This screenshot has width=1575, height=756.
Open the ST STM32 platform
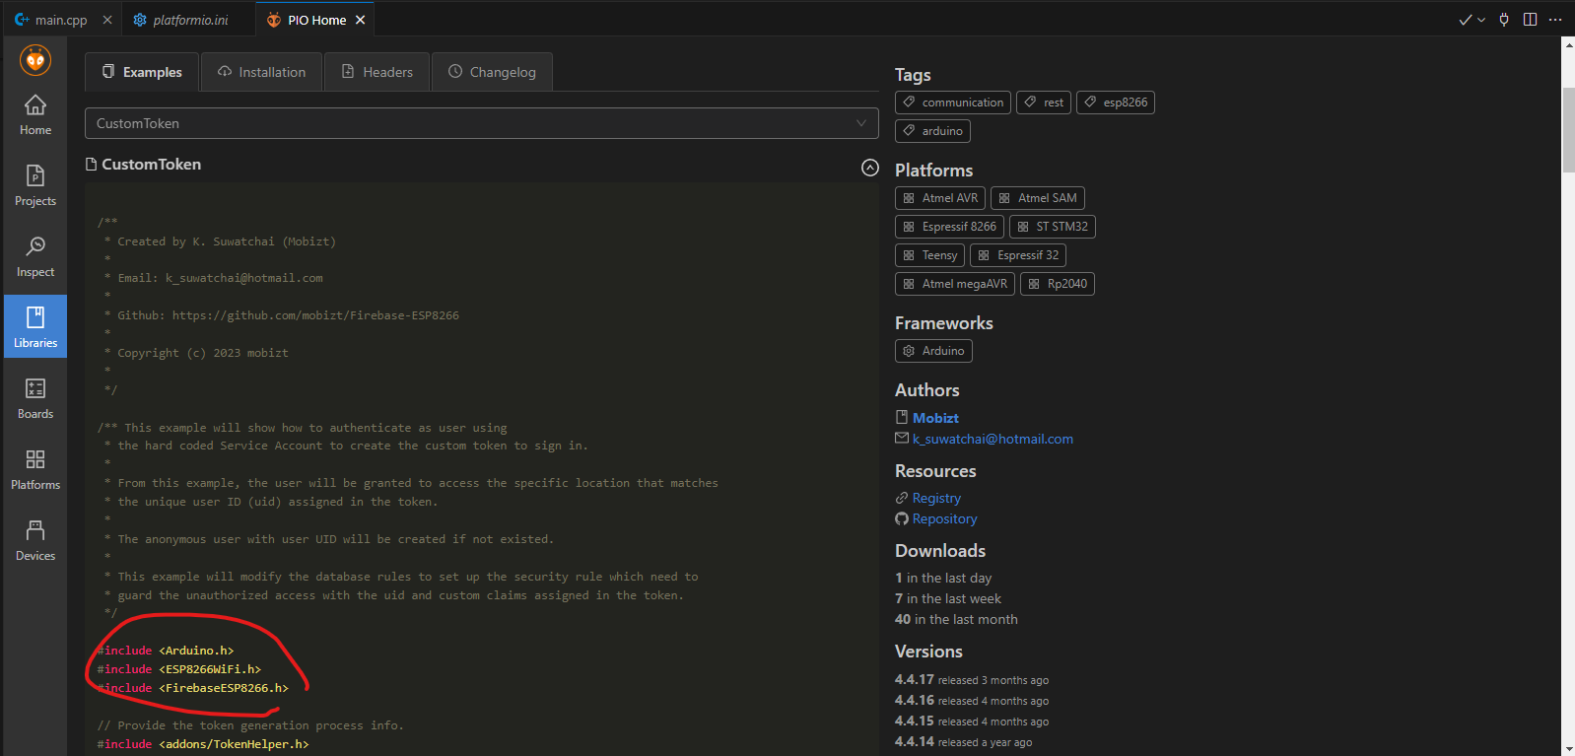(x=1053, y=227)
